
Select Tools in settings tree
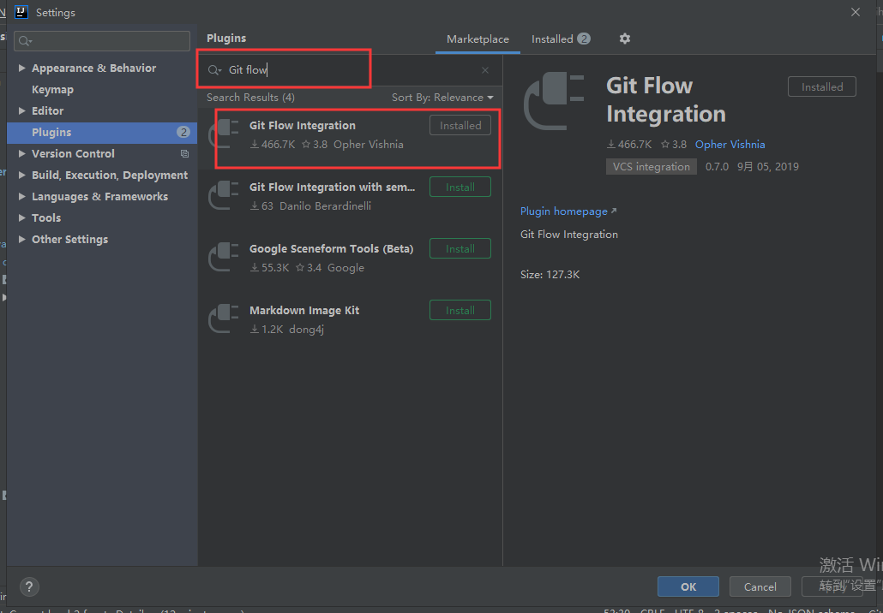(x=46, y=217)
